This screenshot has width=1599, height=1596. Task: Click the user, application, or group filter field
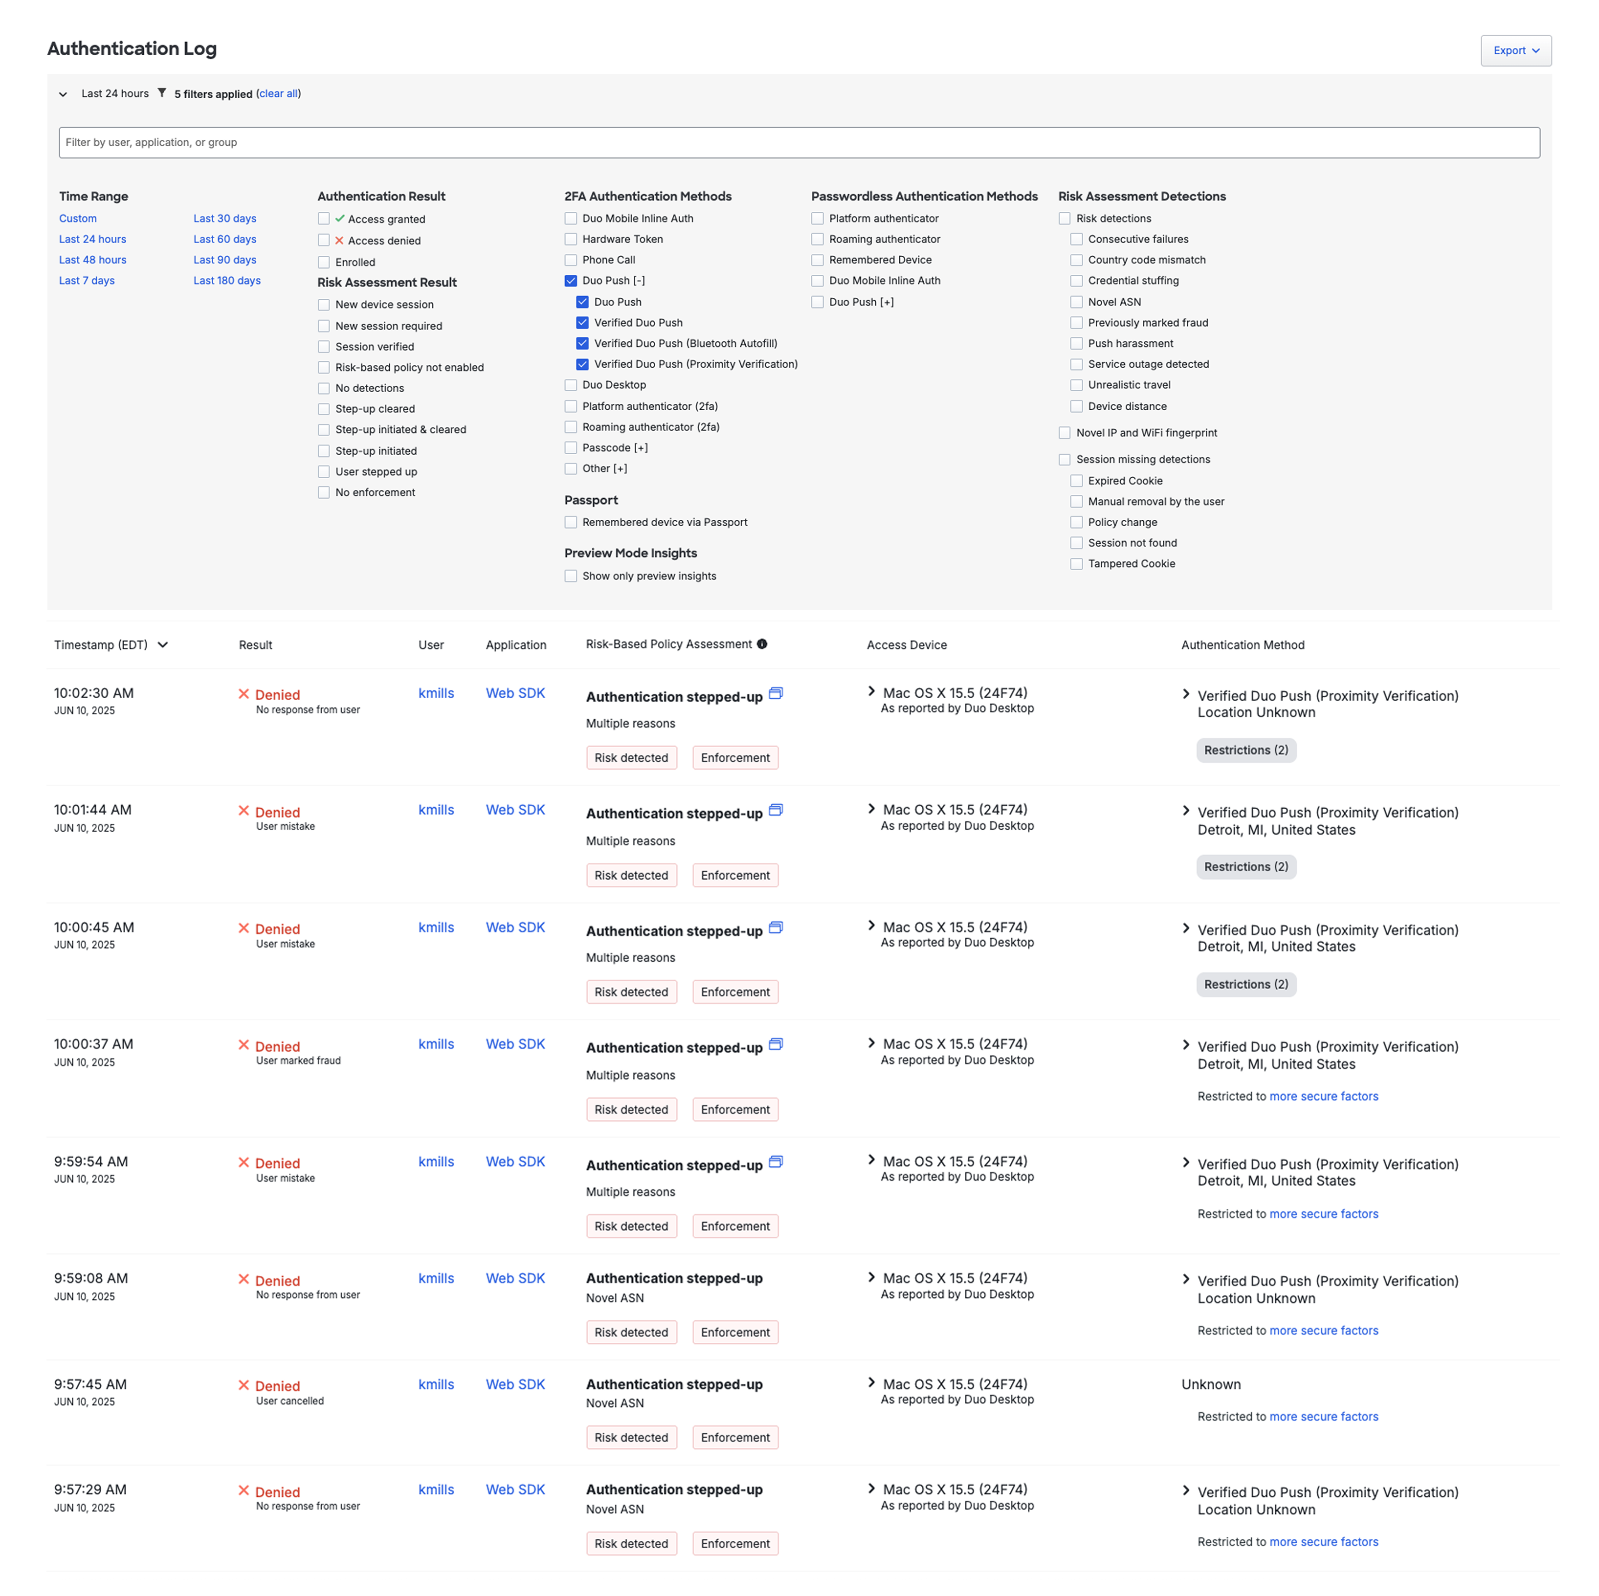[799, 142]
